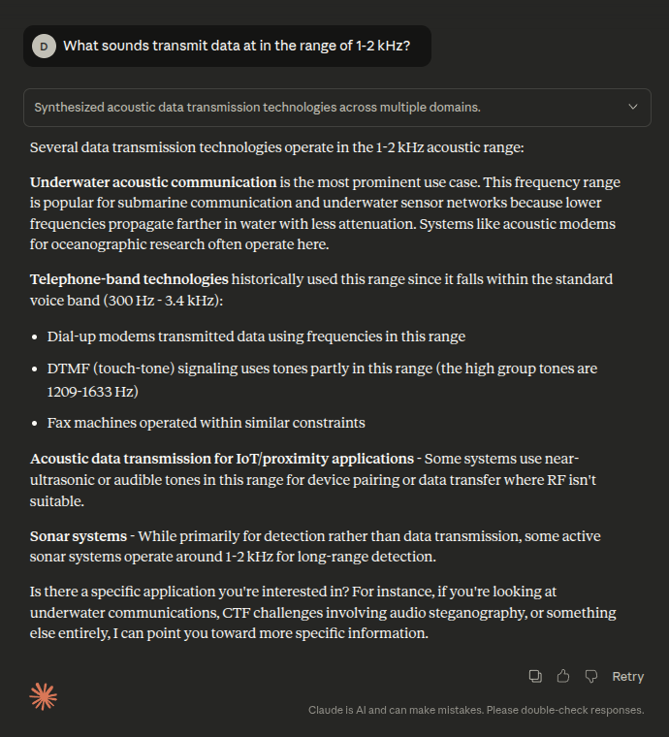This screenshot has width=669, height=737.
Task: Select the "Fax machines" bullet item
Action: [206, 423]
